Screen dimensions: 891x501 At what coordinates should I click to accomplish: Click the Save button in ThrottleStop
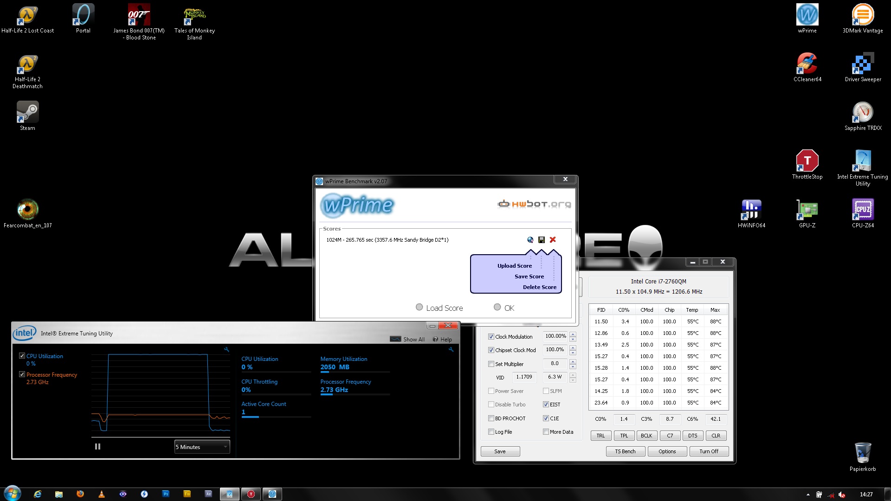click(x=500, y=451)
